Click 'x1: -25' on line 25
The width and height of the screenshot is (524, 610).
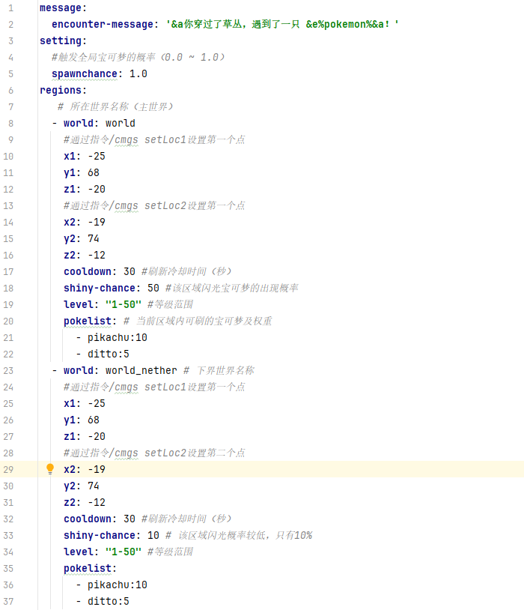[85, 403]
